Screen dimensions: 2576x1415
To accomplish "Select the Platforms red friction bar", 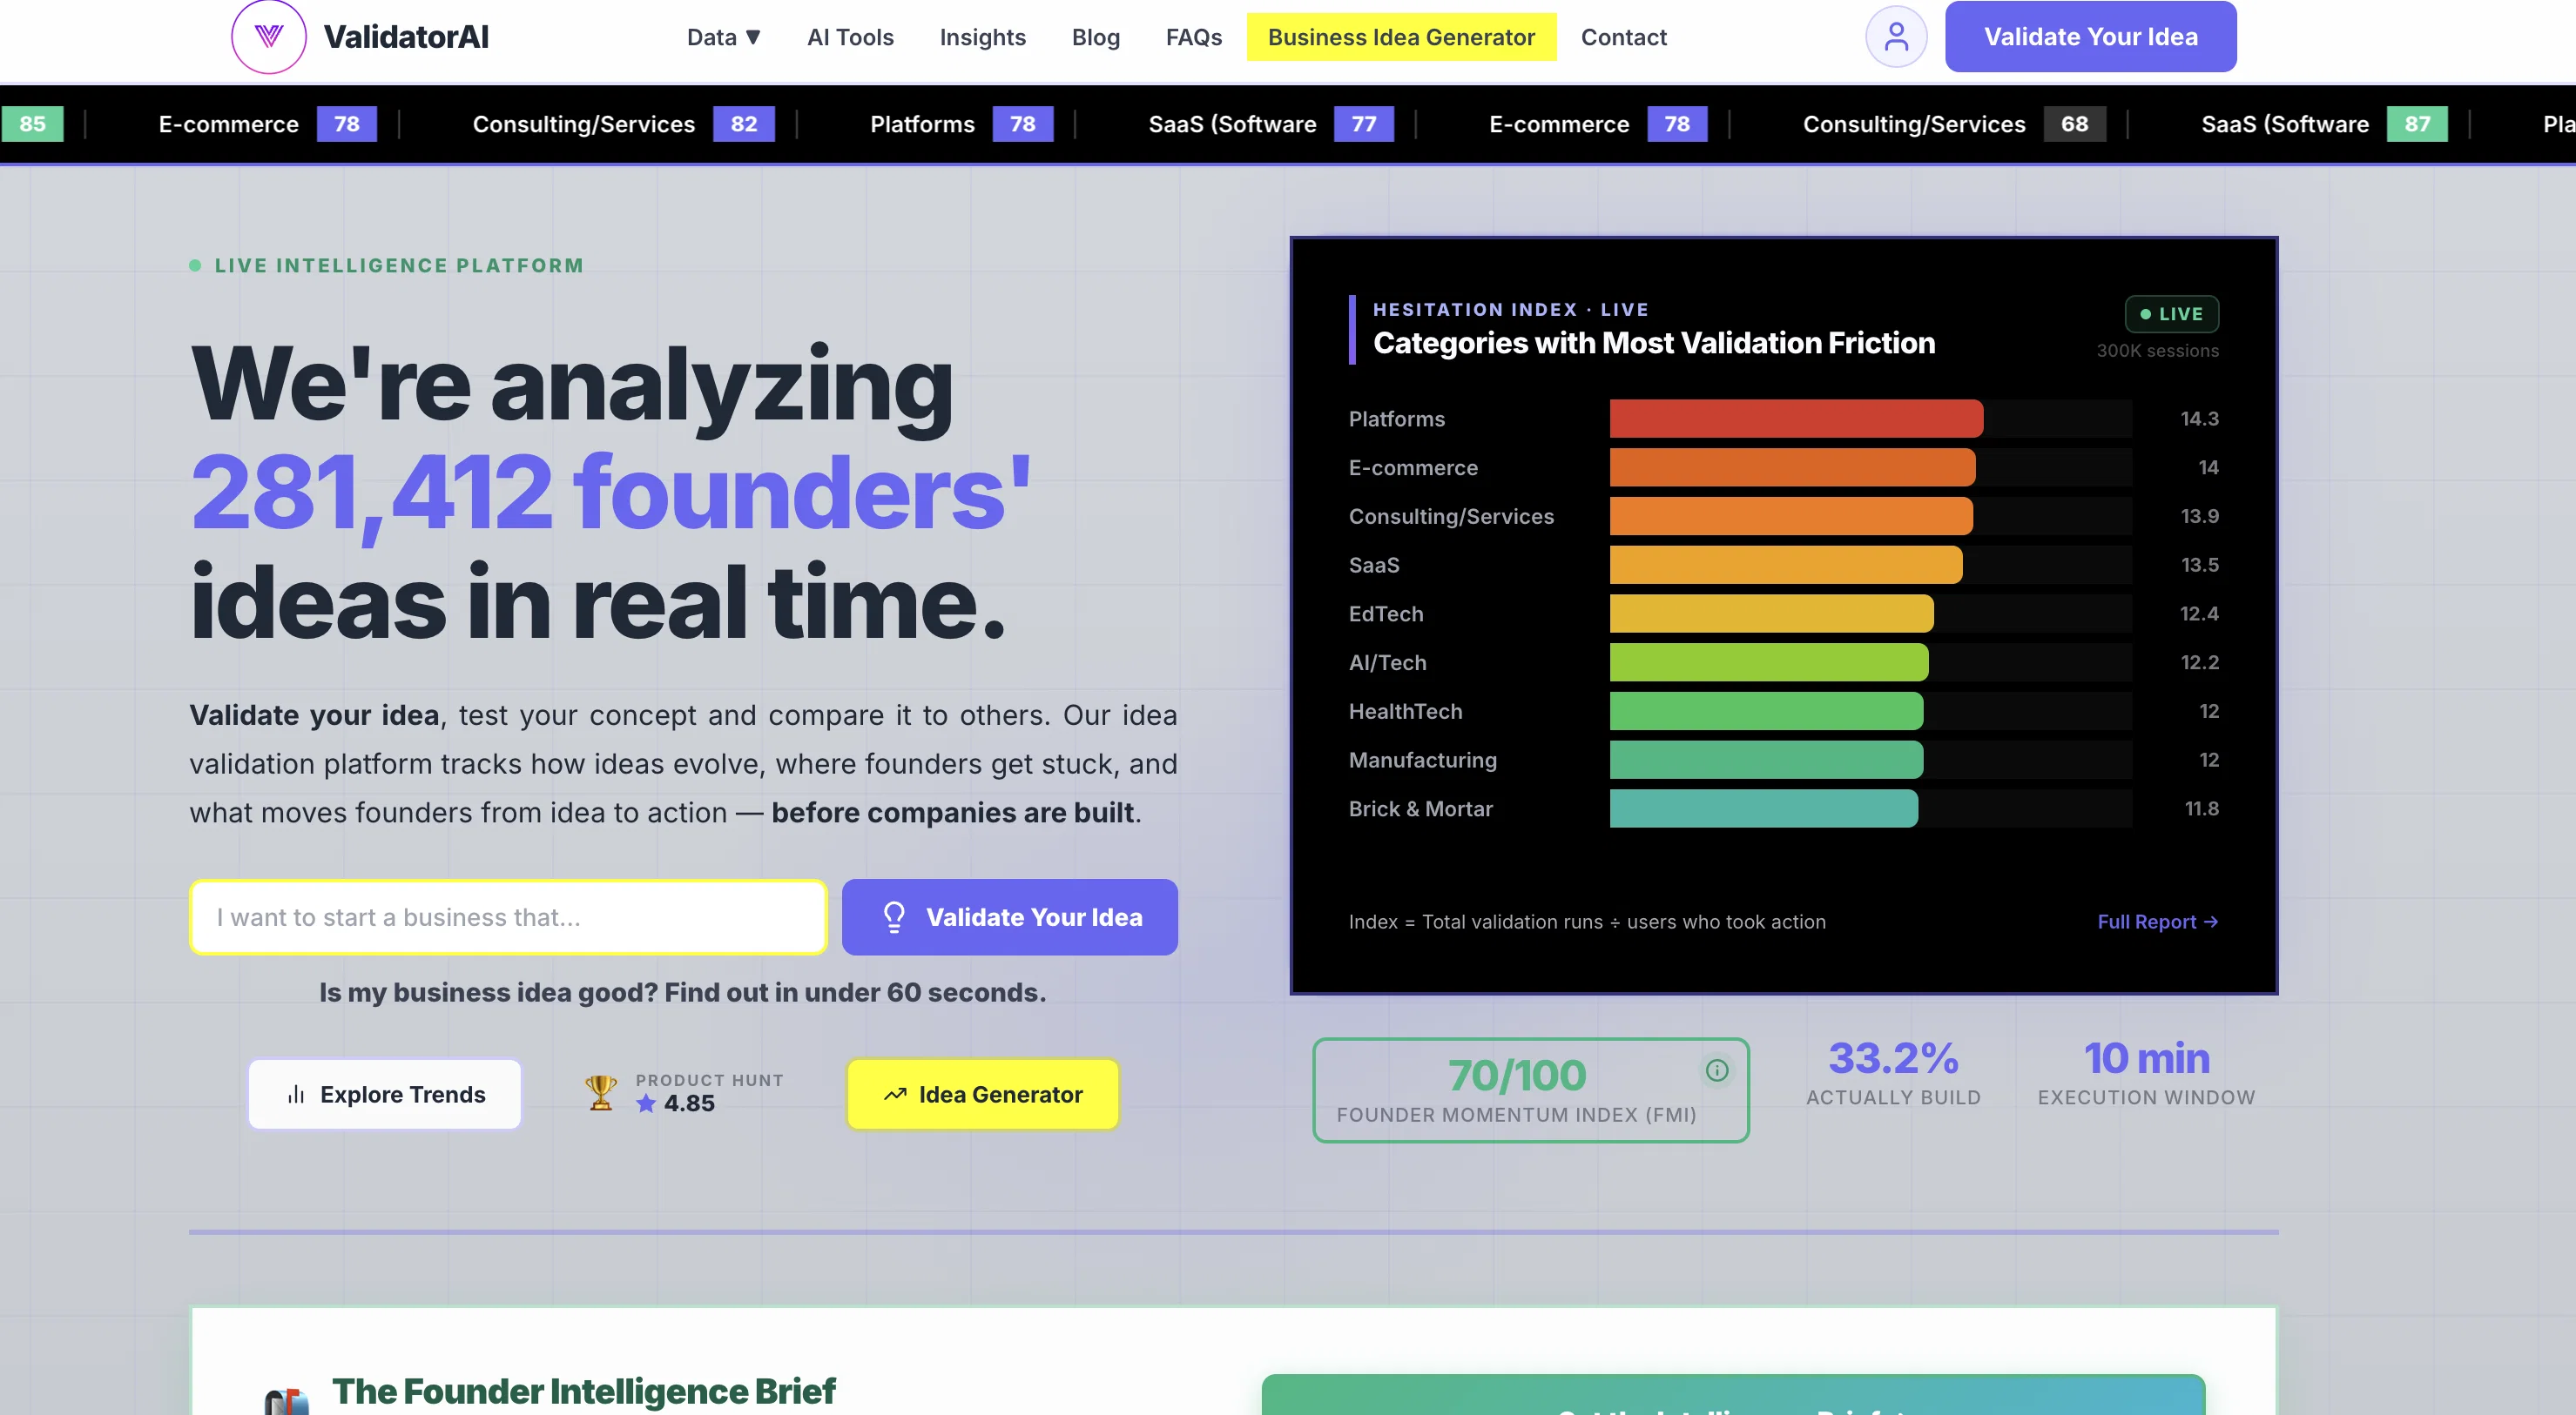I will [1795, 419].
